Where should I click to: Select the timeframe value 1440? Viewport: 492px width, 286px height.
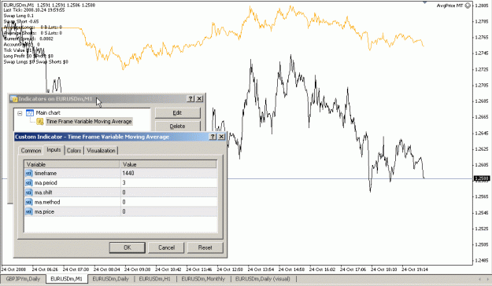168,173
